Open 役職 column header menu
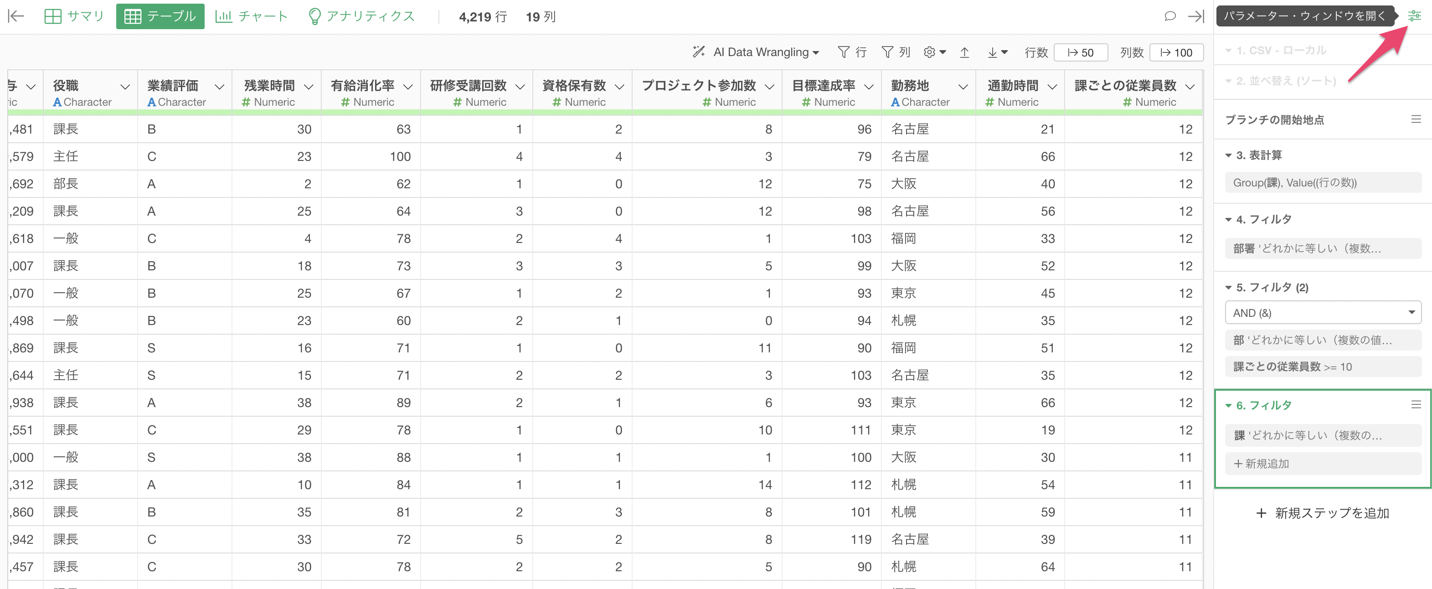This screenshot has height=589, width=1432. click(125, 87)
